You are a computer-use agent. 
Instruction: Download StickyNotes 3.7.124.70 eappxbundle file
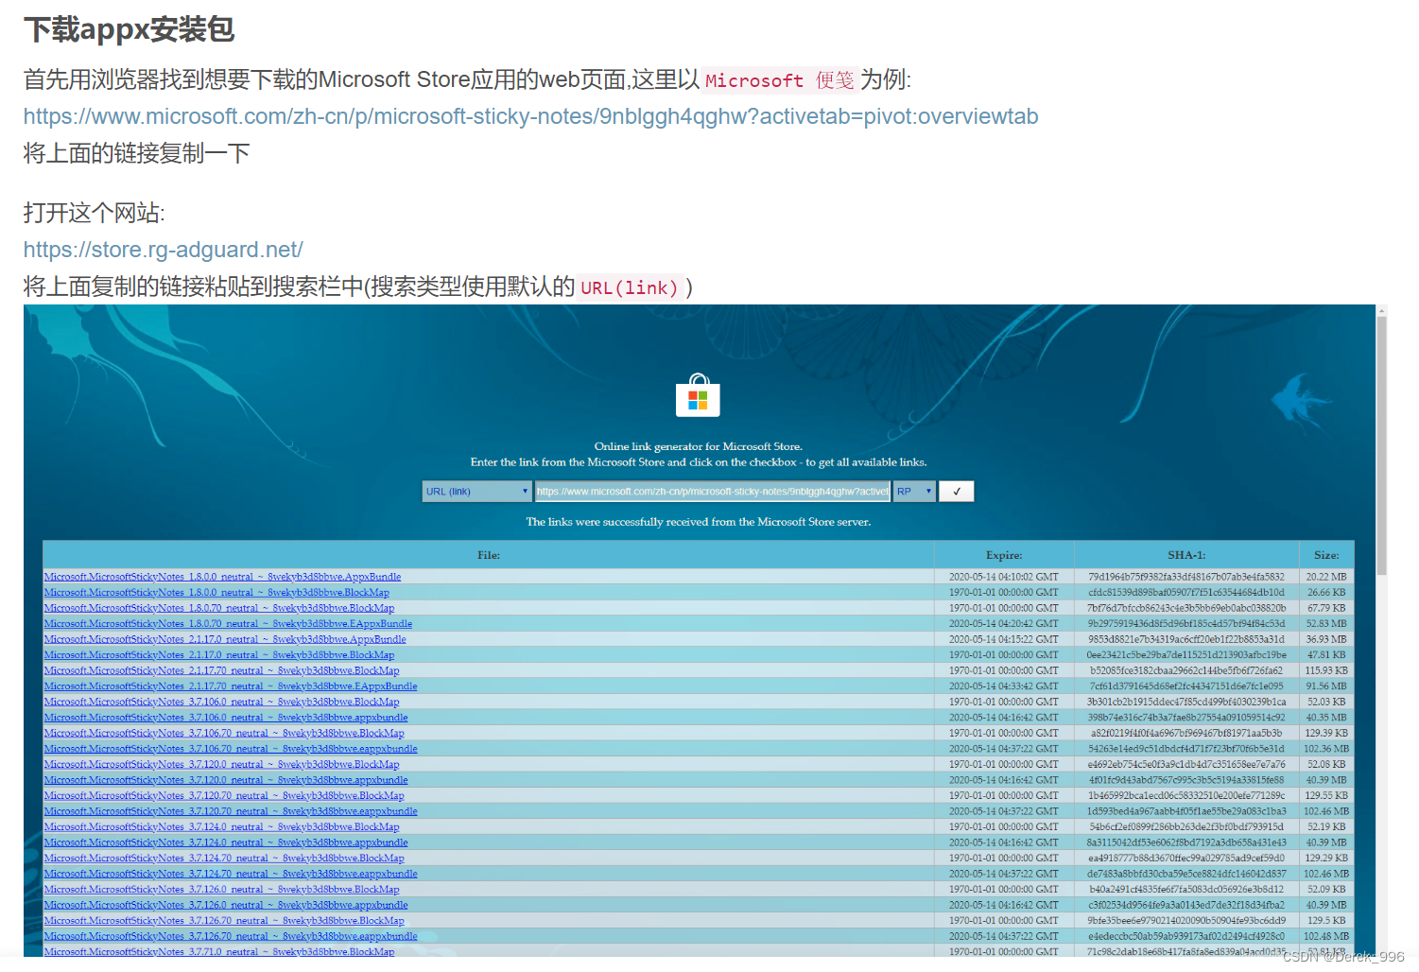[x=231, y=874]
